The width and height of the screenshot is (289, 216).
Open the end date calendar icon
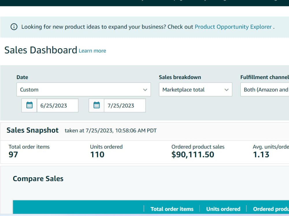click(97, 106)
